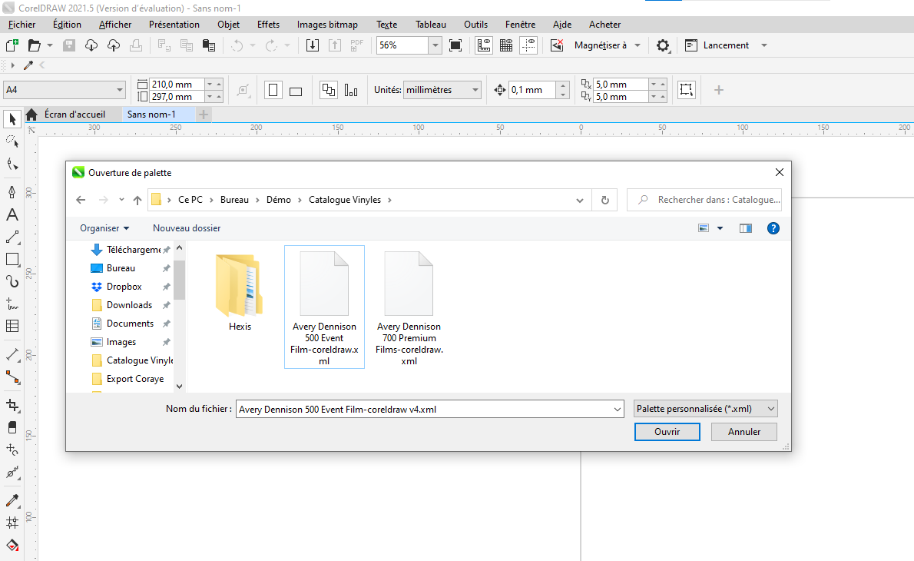The height and width of the screenshot is (561, 914).
Task: Set landscape page orientation
Action: click(296, 90)
